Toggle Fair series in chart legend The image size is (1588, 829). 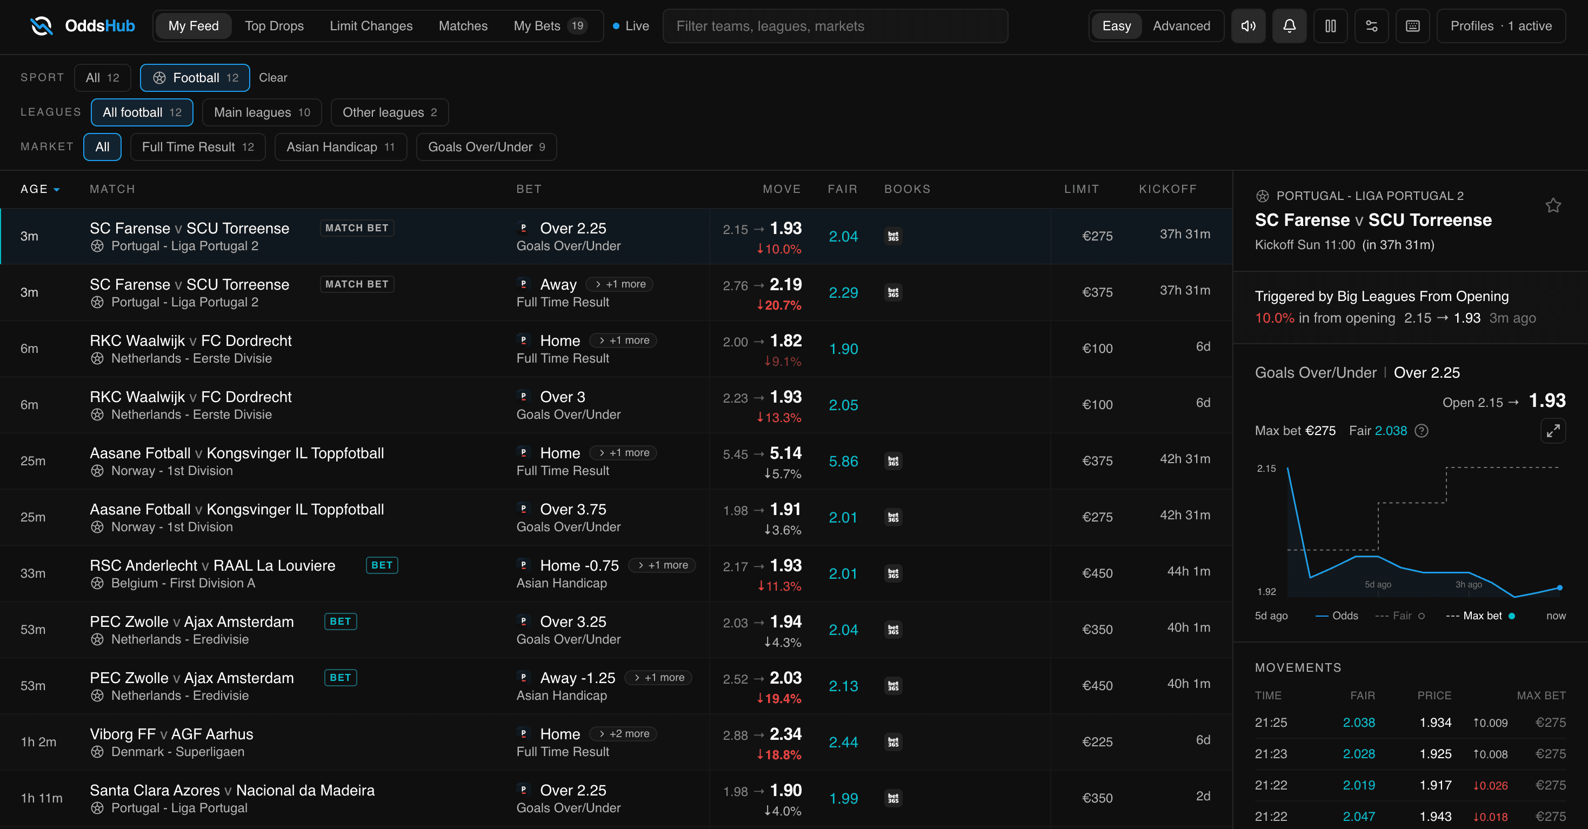pos(1400,616)
